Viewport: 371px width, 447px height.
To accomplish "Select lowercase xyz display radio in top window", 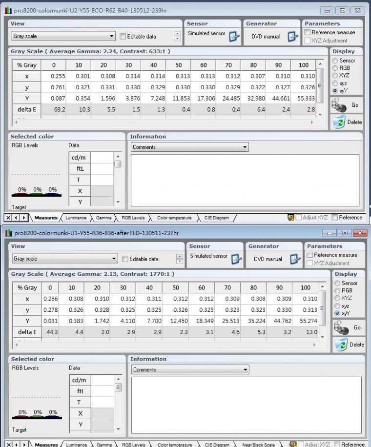I will [335, 83].
